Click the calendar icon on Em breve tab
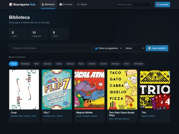The image size is (179, 134). [61, 4]
